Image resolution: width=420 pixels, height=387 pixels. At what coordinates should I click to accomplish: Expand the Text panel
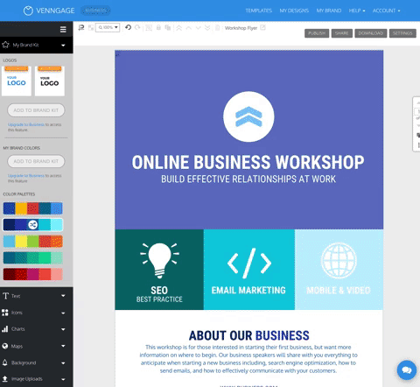point(37,296)
